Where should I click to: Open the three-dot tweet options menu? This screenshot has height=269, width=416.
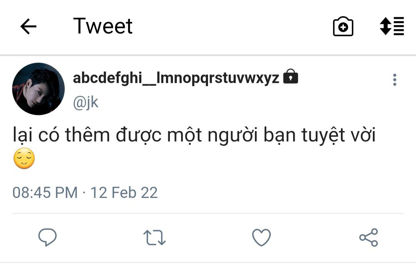[395, 80]
